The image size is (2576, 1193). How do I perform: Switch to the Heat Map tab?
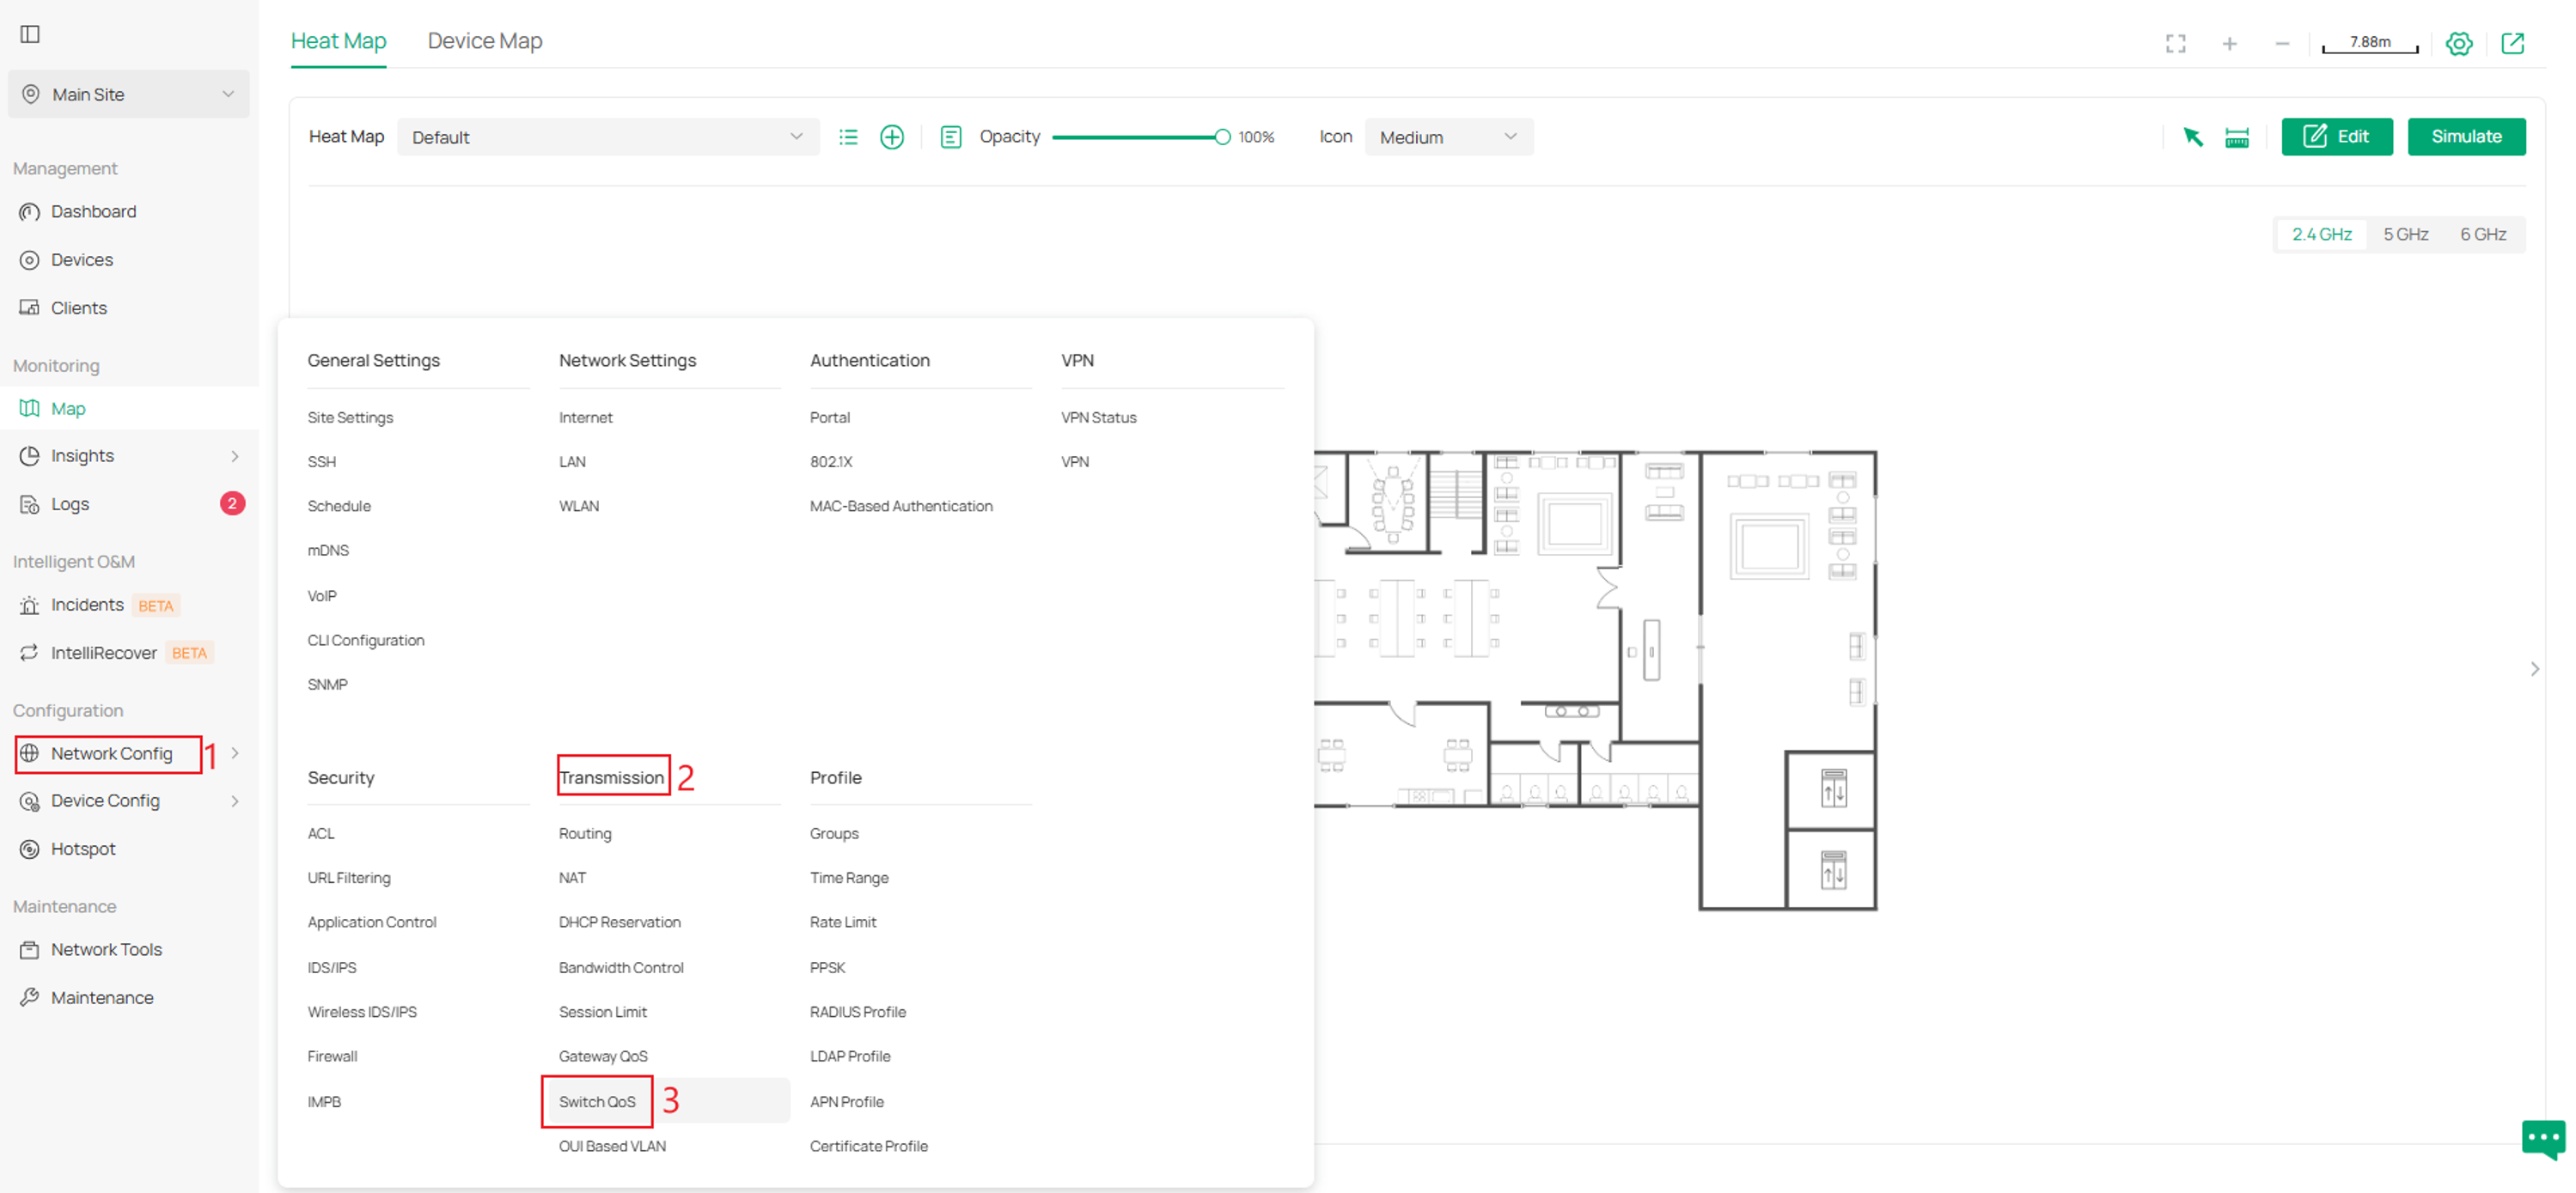click(339, 41)
